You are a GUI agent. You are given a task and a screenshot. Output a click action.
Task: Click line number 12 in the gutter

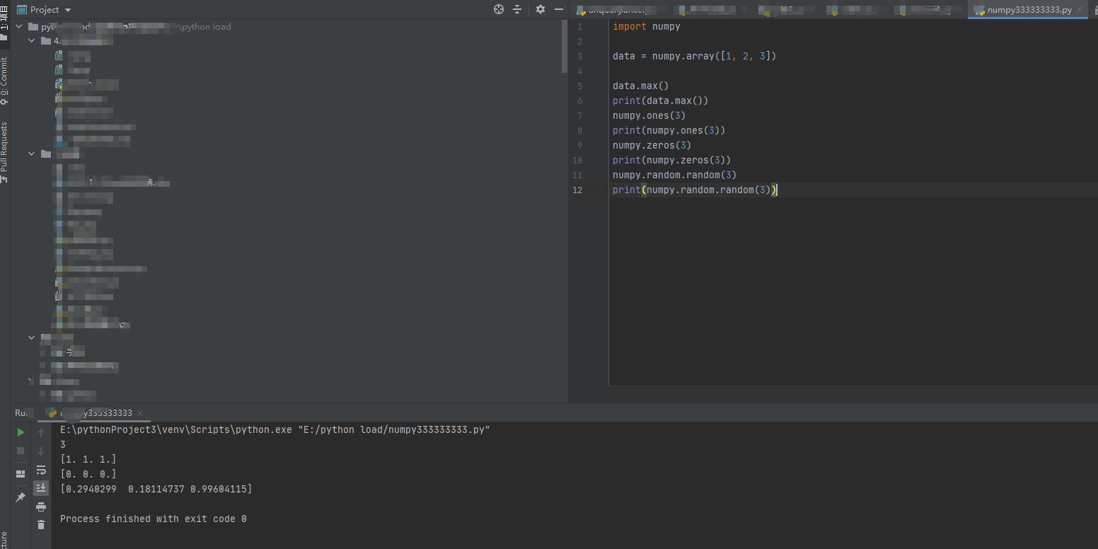pyautogui.click(x=577, y=190)
